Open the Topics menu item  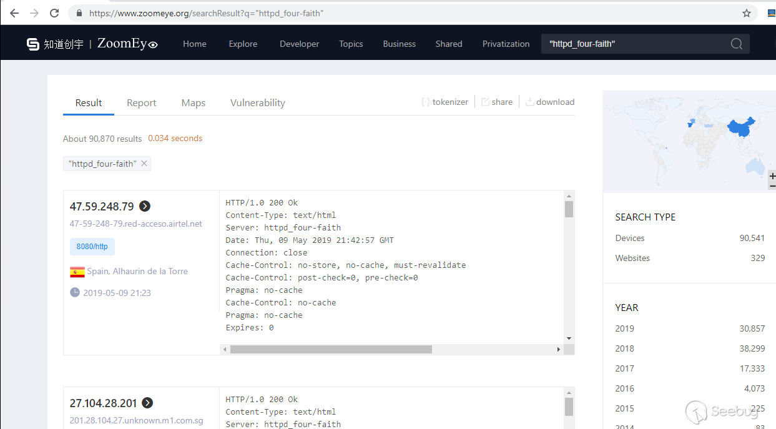tap(351, 44)
